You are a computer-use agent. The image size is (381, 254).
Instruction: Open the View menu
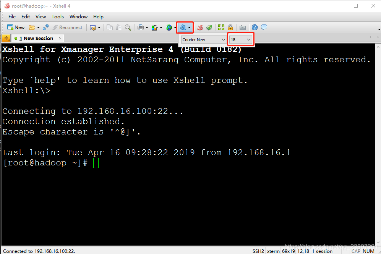click(x=41, y=16)
